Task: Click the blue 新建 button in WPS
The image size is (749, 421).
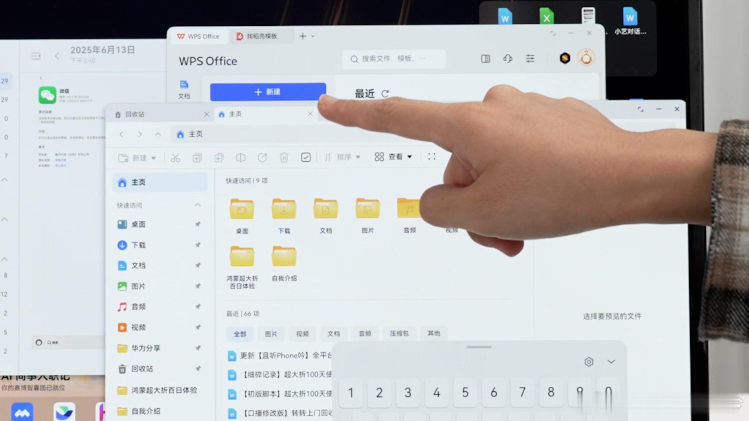Action: point(268,92)
